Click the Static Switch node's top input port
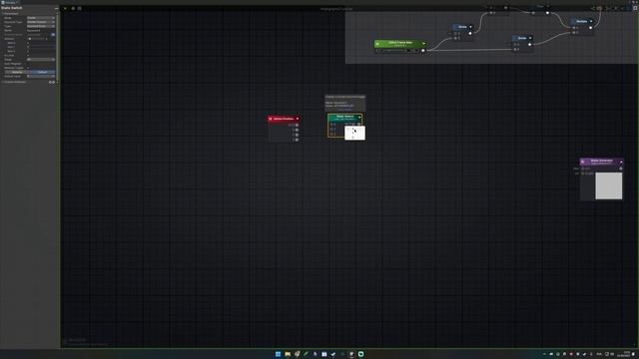The width and height of the screenshot is (639, 359). coord(332,124)
